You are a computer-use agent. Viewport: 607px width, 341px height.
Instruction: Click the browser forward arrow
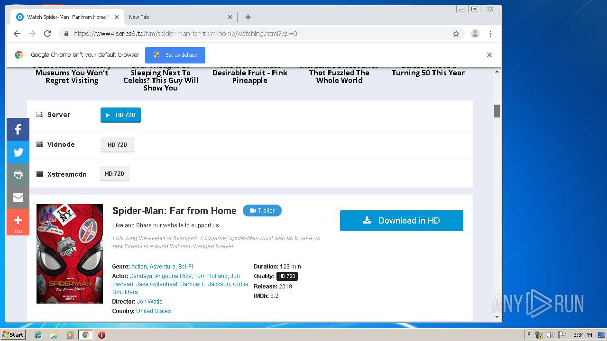point(32,34)
